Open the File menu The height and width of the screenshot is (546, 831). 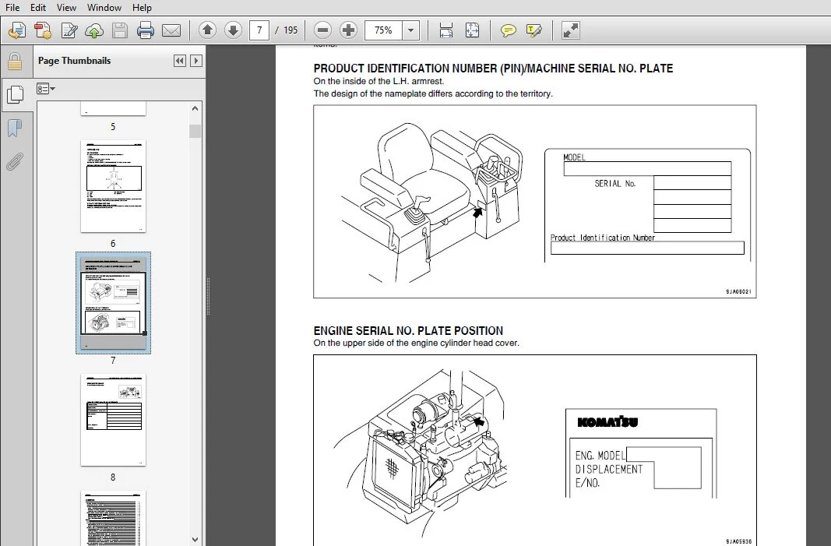12,8
